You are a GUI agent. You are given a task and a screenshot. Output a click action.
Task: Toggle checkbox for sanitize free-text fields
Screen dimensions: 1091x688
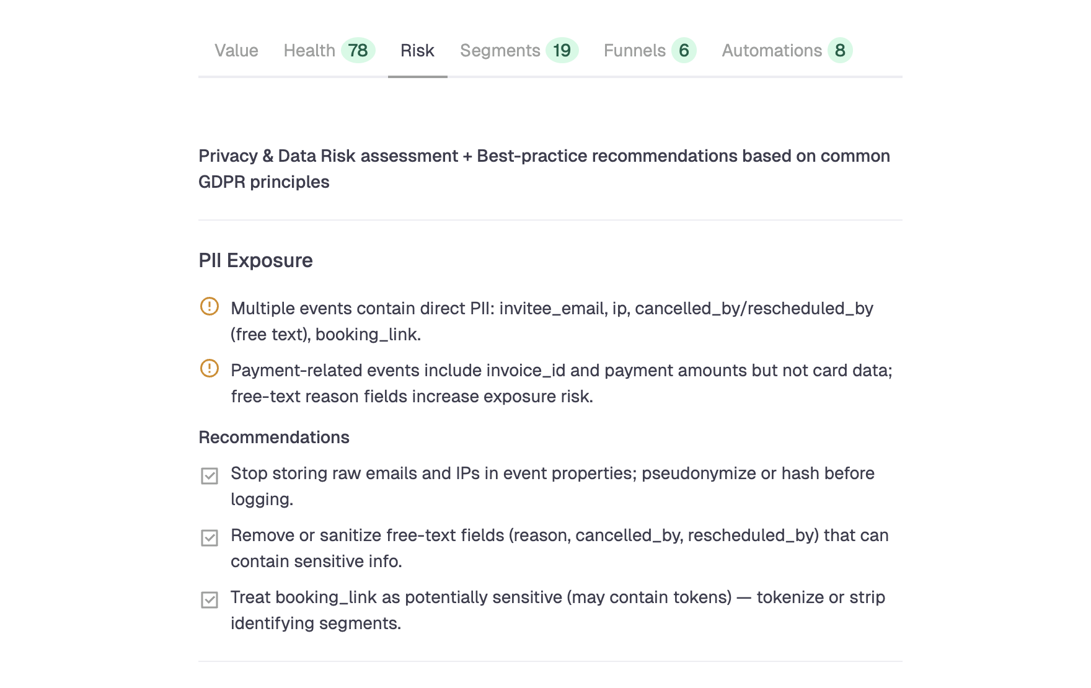point(210,538)
